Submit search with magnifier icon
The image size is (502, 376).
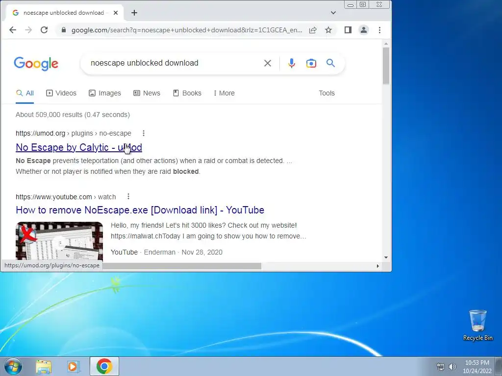[331, 63]
